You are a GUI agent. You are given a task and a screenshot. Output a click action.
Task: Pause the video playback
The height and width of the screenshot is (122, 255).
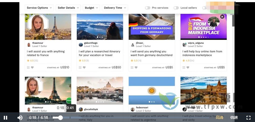click(x=5, y=117)
